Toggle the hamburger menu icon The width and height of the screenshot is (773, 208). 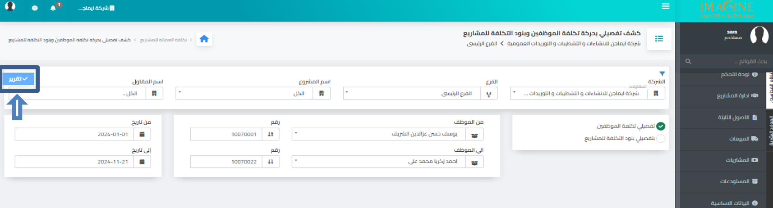[x=665, y=6]
